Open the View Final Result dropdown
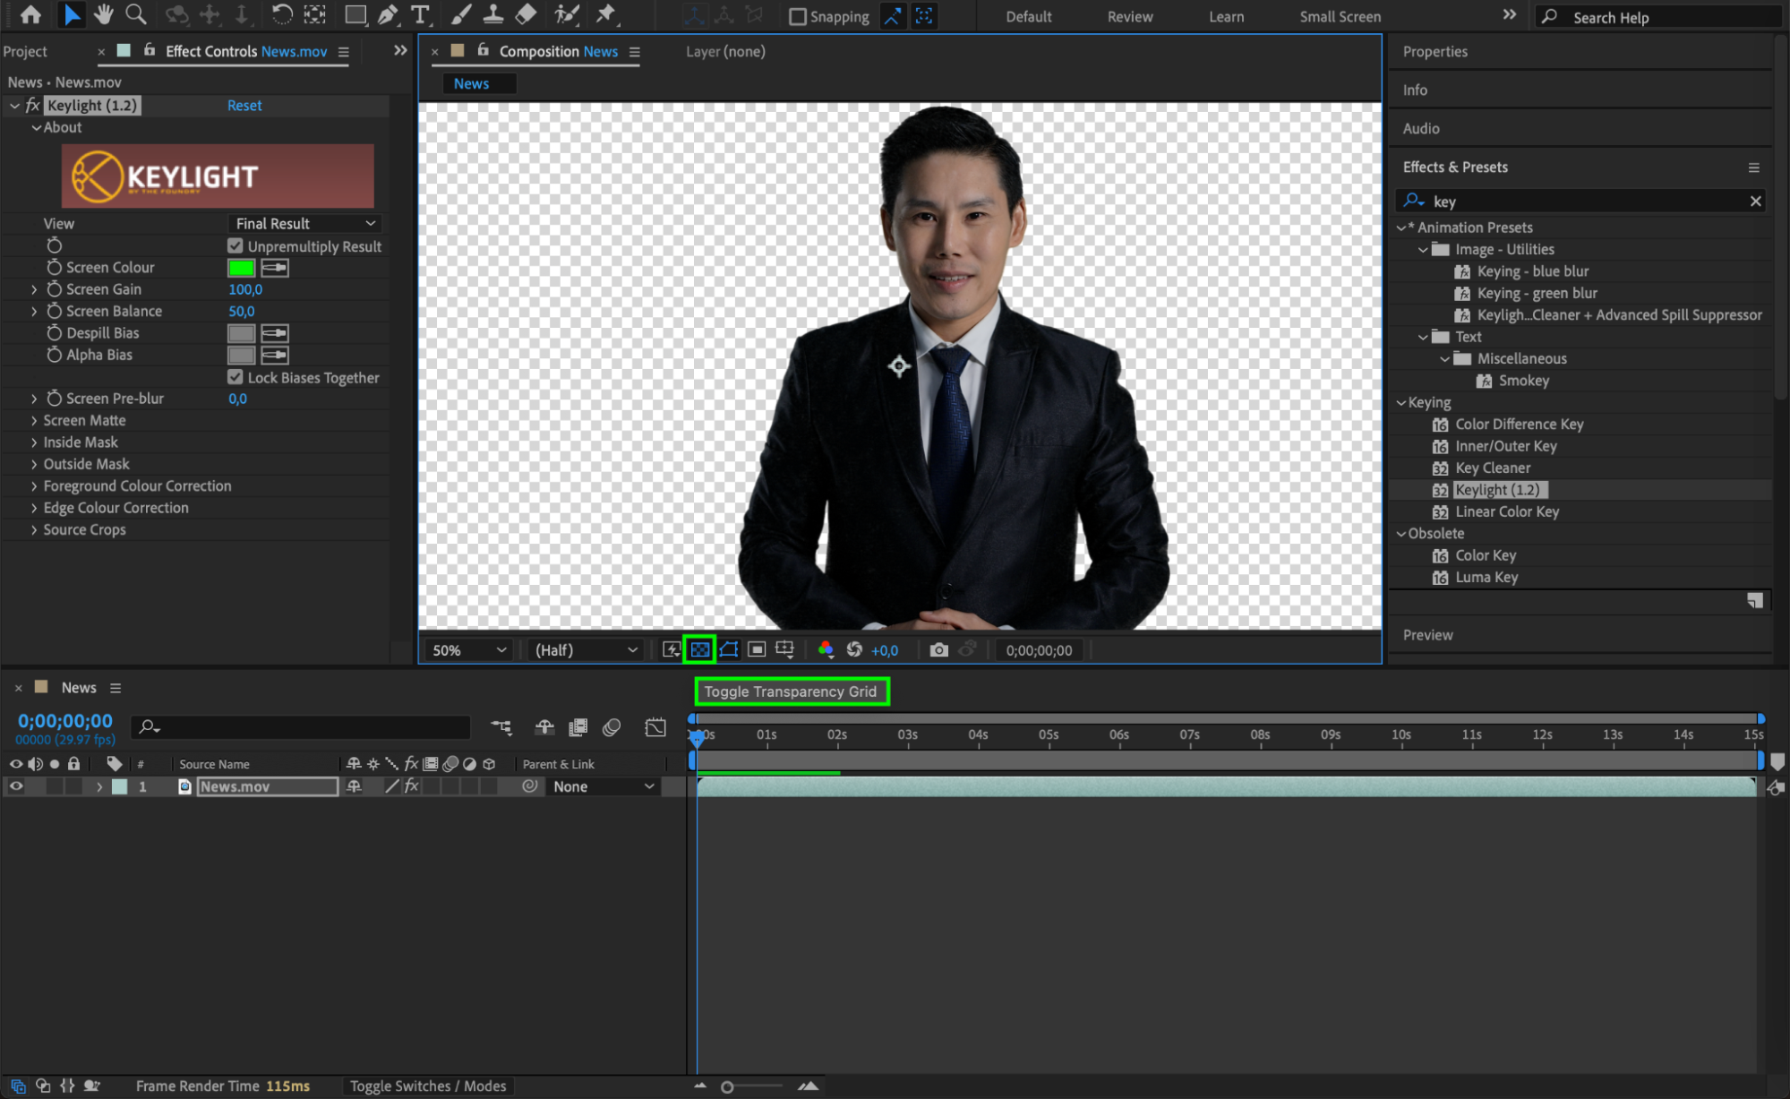This screenshot has width=1790, height=1099. pyautogui.click(x=304, y=223)
